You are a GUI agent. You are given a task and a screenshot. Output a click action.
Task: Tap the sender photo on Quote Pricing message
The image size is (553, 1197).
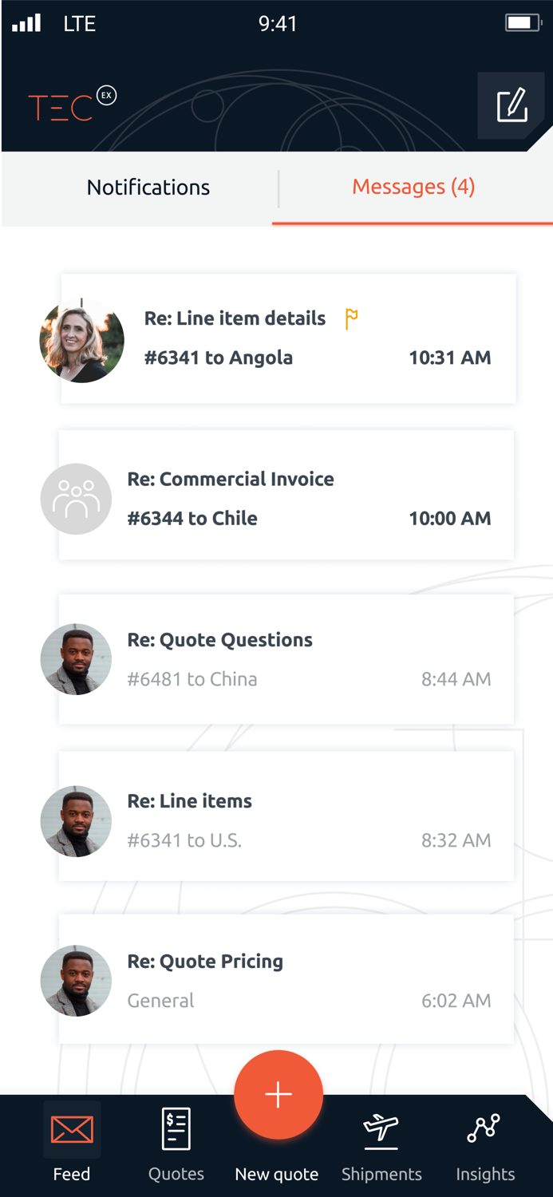pyautogui.click(x=76, y=981)
